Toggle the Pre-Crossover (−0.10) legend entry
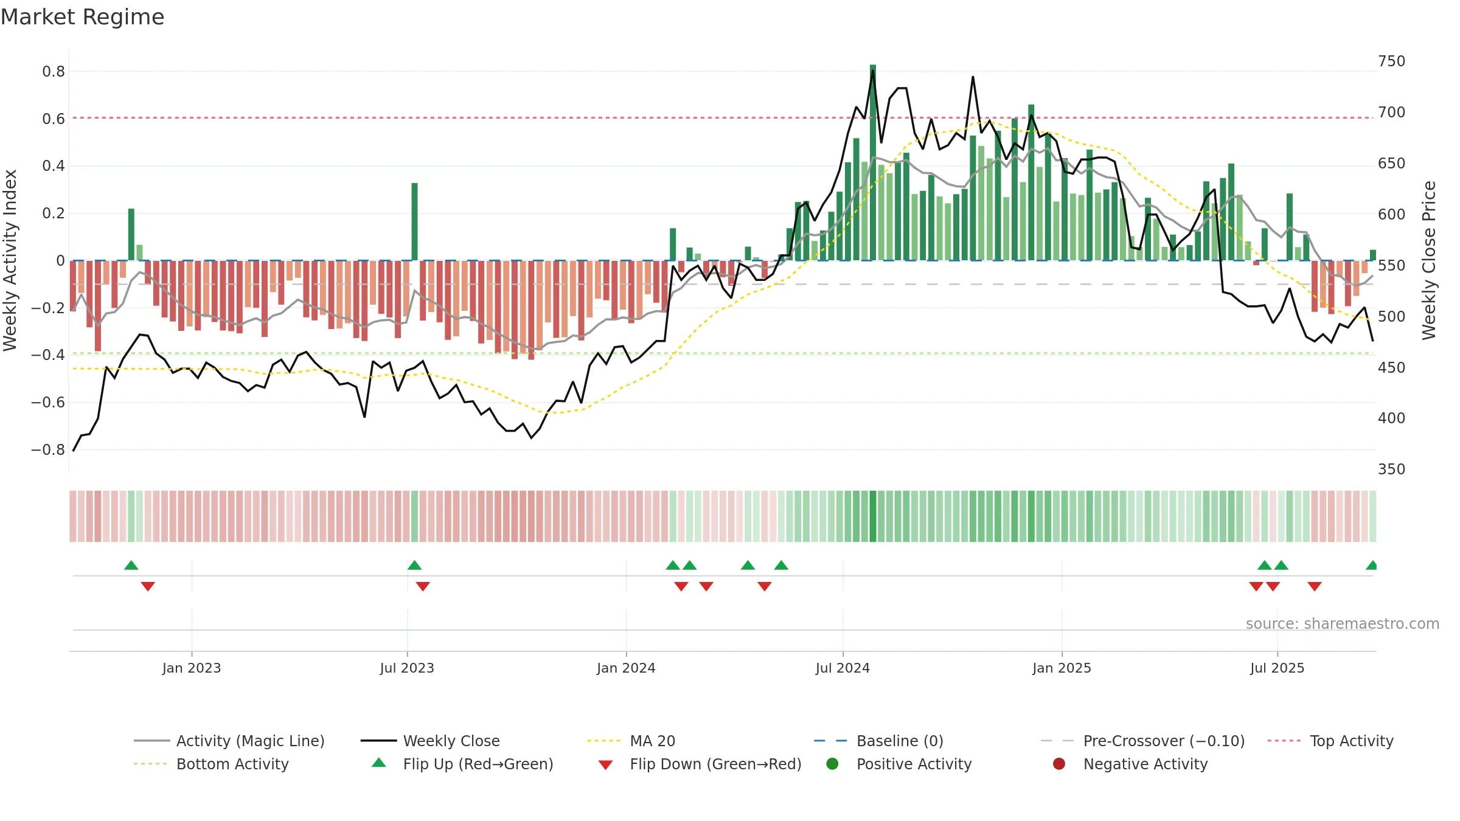The width and height of the screenshot is (1460, 821). click(1142, 741)
